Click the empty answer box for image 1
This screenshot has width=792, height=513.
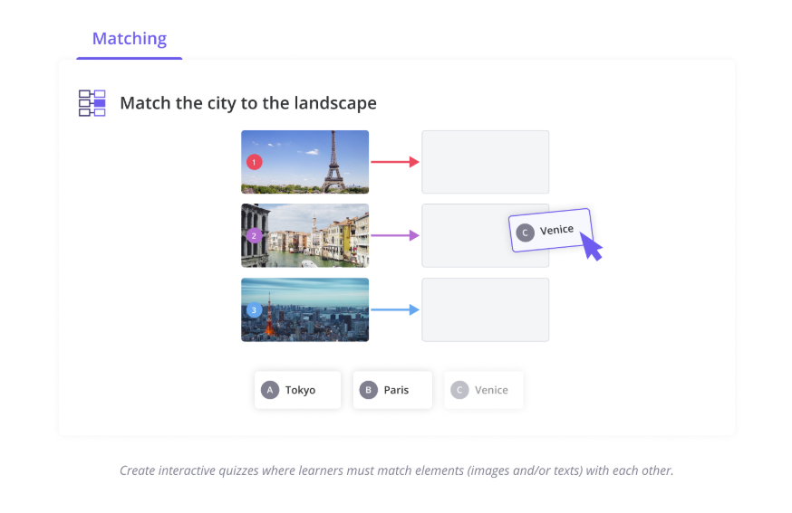pos(486,162)
